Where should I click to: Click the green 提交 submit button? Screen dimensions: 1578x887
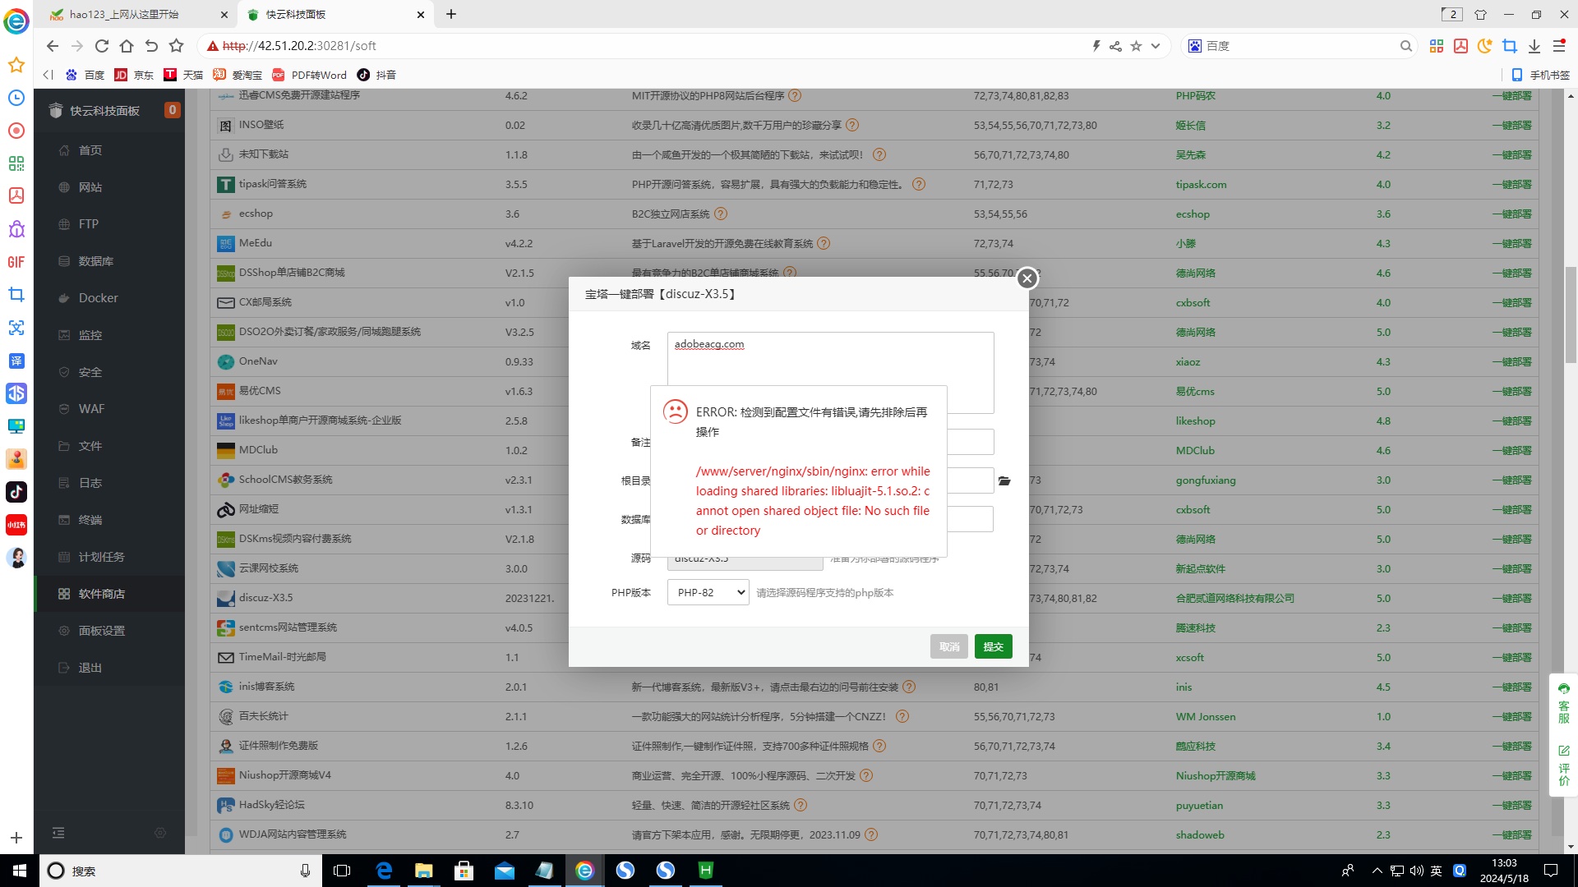(x=993, y=646)
